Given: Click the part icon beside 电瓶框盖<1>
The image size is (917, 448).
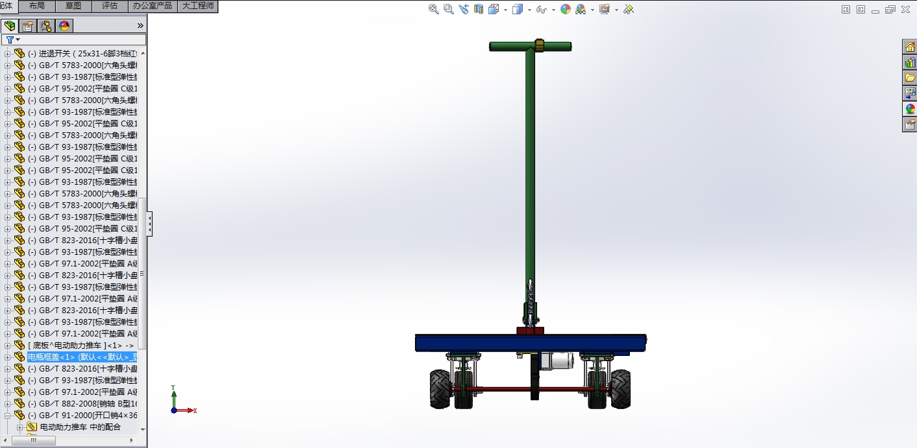Looking at the screenshot, I should pos(19,357).
